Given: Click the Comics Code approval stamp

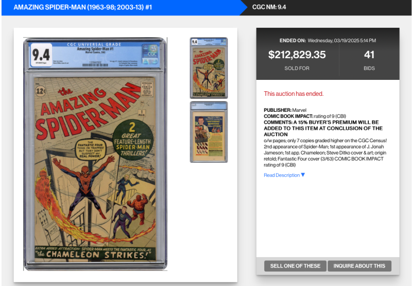Looking at the screenshot, I should pos(147,89).
